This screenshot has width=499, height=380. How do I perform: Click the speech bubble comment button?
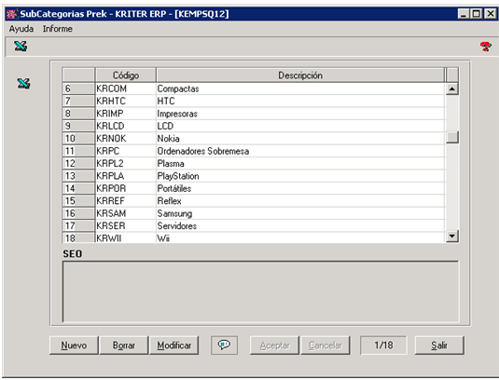(x=225, y=345)
